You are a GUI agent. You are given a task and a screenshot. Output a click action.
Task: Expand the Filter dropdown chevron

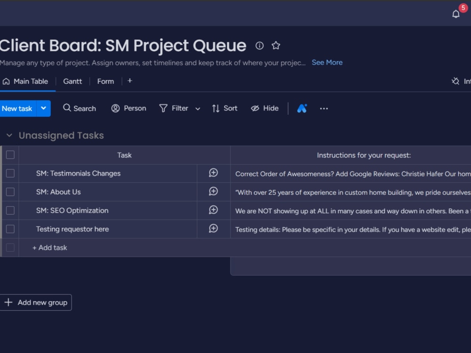point(198,109)
